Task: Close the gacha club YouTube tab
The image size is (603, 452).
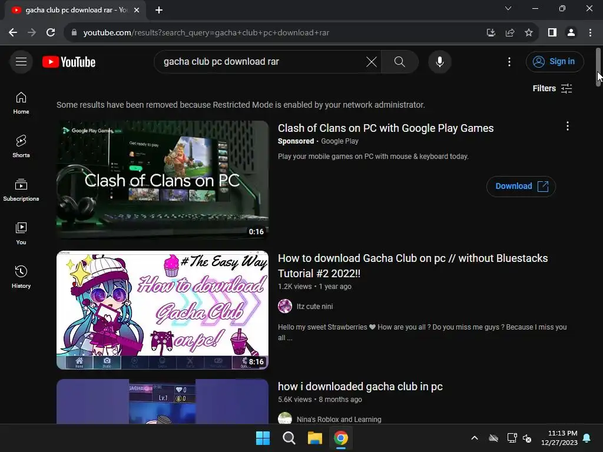Action: [x=137, y=10]
